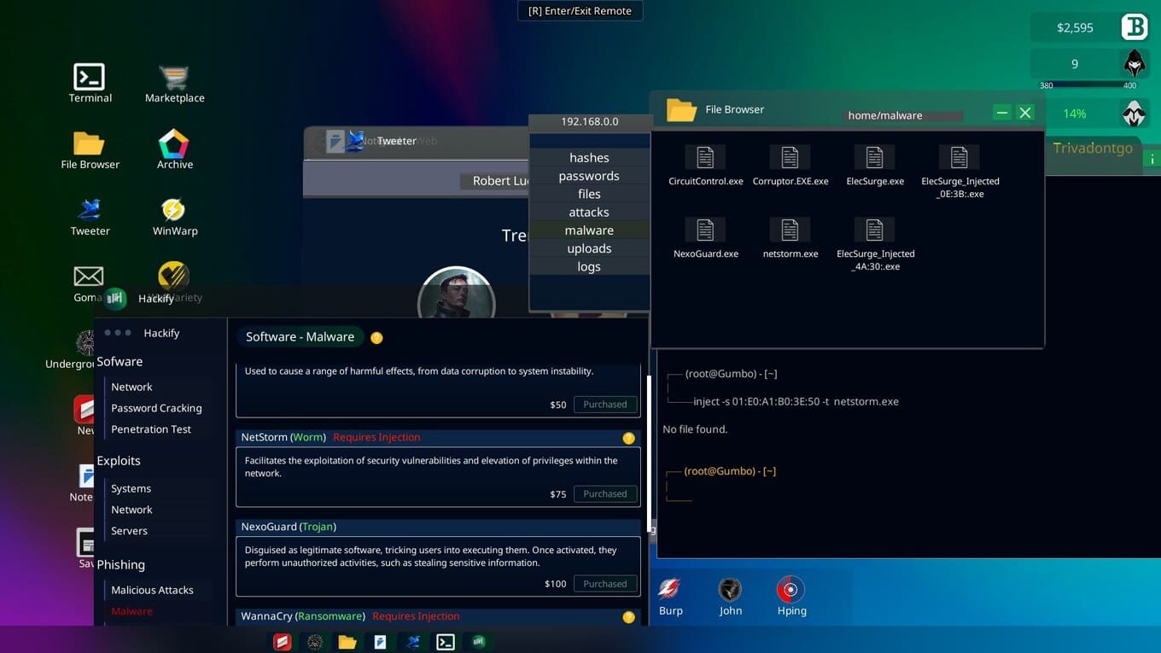The image size is (1161, 653).
Task: Open the uploads folder in remote list
Action: pyautogui.click(x=589, y=248)
